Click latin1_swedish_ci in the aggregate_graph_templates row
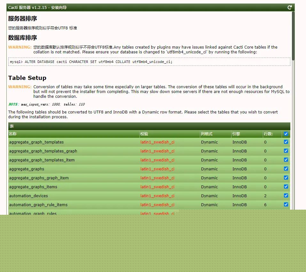The height and width of the screenshot is (272, 306). coord(157,142)
